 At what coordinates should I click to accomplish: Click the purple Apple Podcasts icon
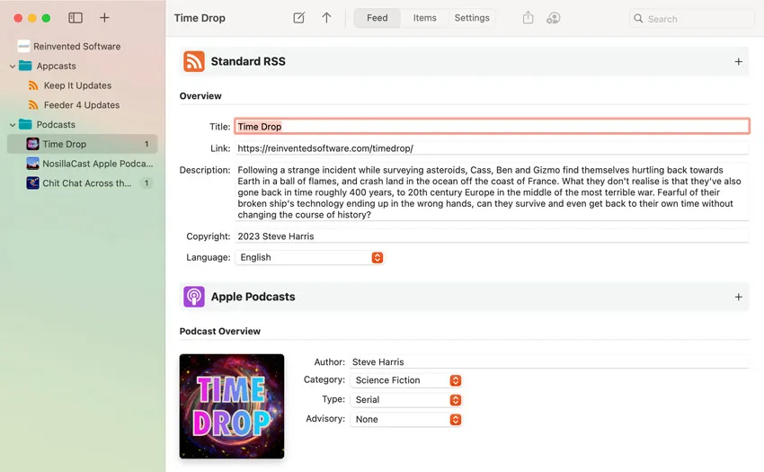(x=194, y=297)
